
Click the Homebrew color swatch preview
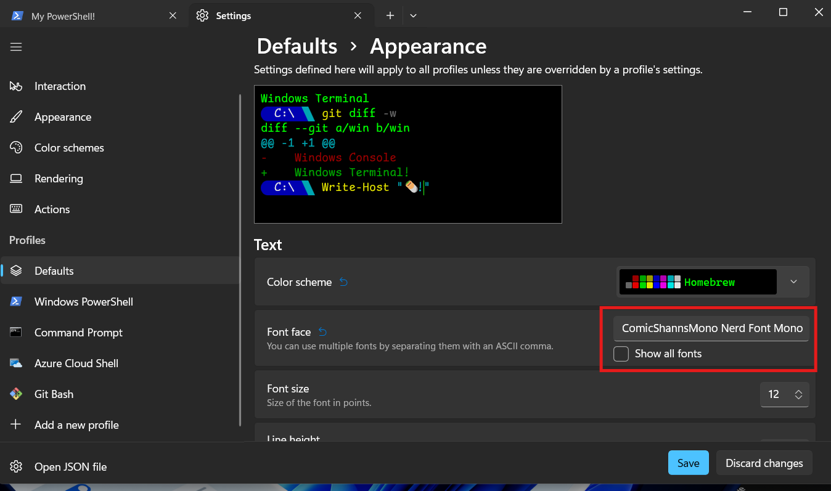[697, 282]
